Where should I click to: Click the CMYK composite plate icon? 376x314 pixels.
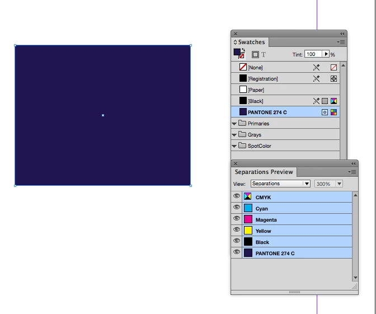point(248,196)
